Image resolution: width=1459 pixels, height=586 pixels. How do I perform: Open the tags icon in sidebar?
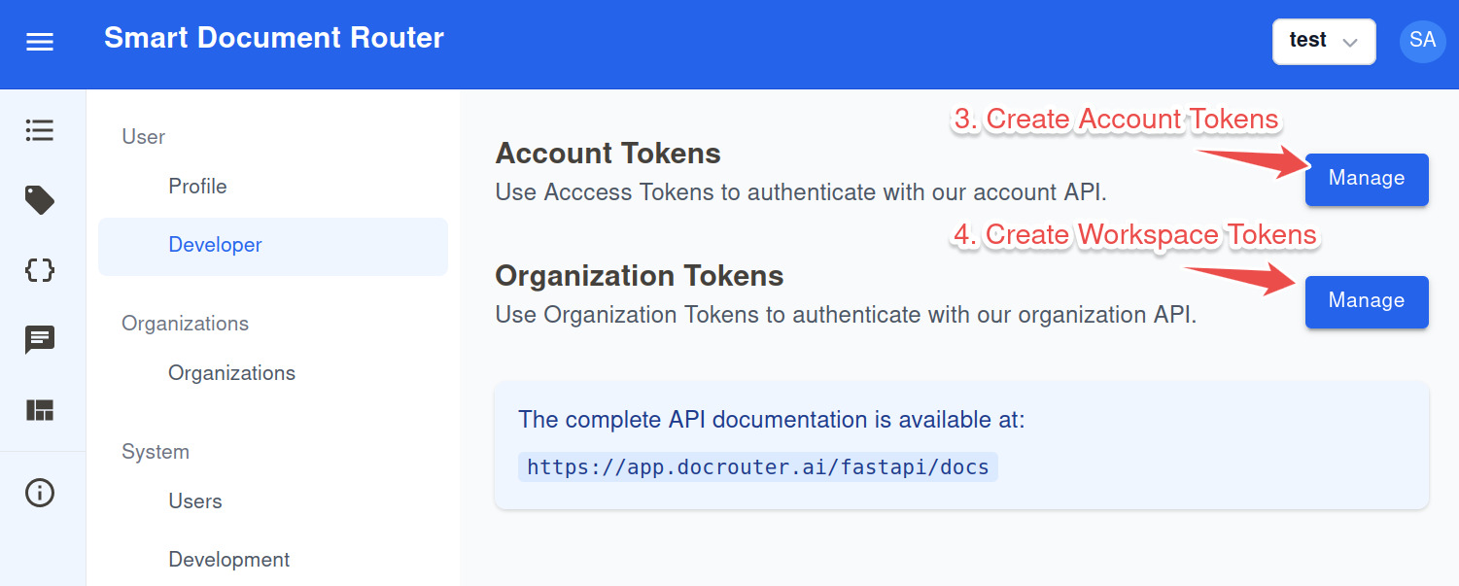[x=40, y=200]
